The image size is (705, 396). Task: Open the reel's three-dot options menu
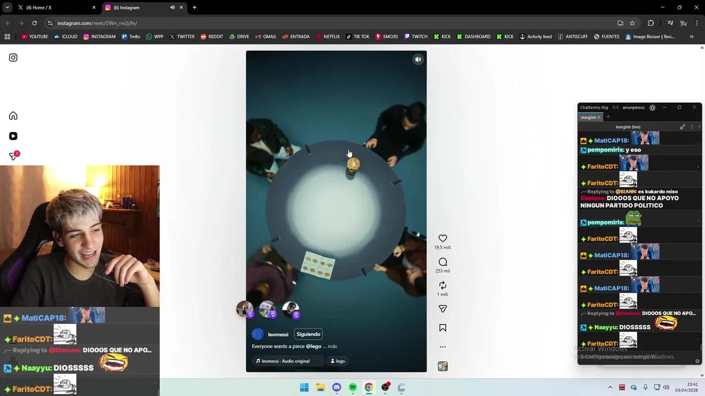442,346
